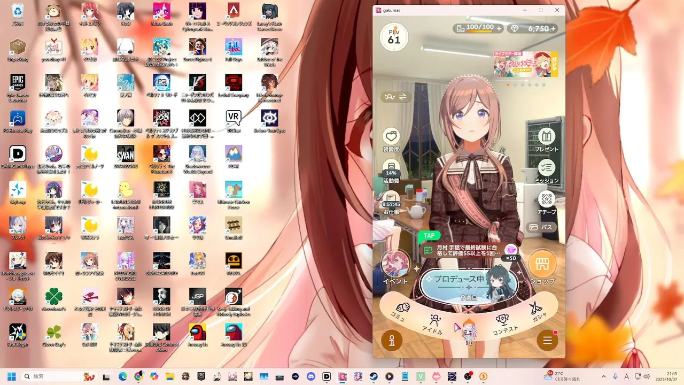Viewport: 684px width, 385px height.
Task: Open the Unpacking desktop shortcut
Action: (x=18, y=50)
